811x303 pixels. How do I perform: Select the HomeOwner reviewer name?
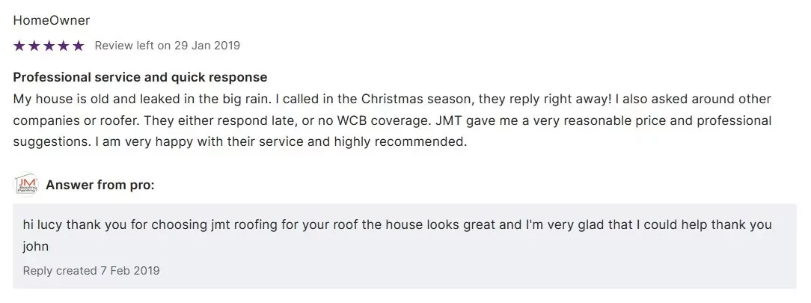(x=51, y=20)
